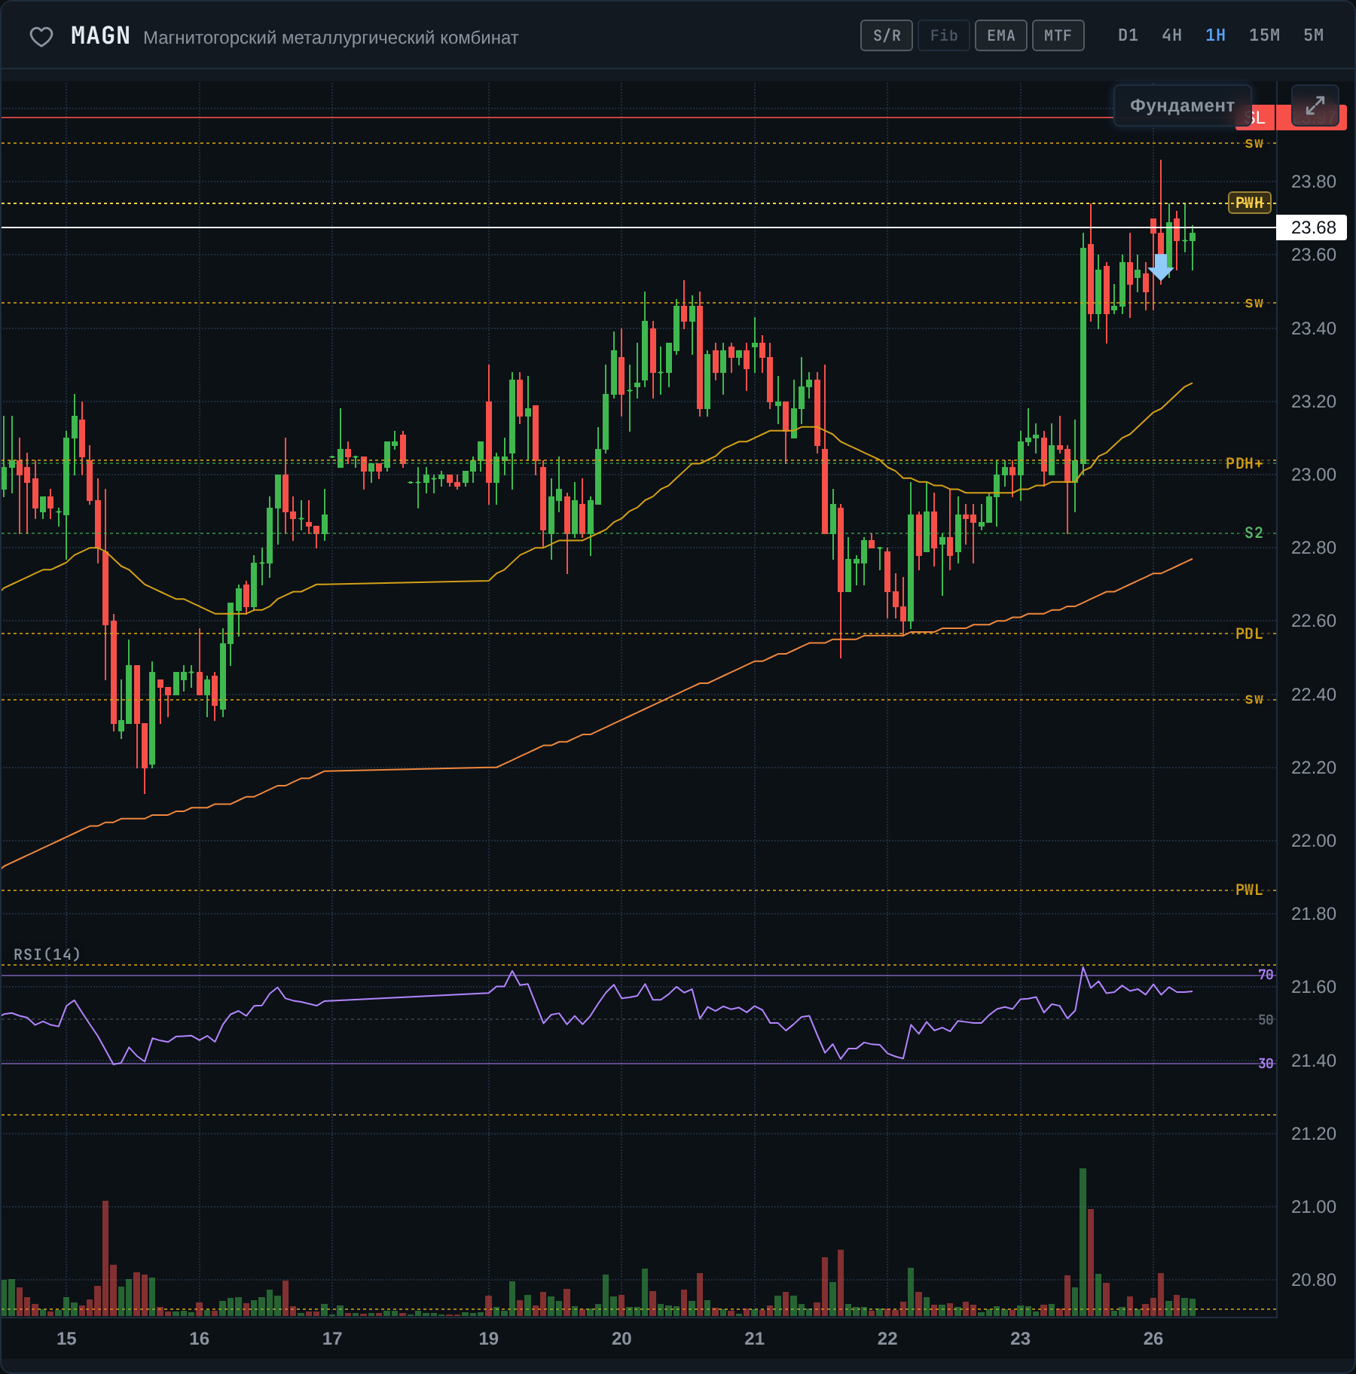
Task: Click the PWL level label
Action: pos(1249,890)
